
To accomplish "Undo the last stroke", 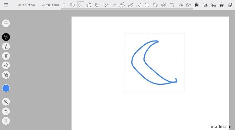I will 6,112.
